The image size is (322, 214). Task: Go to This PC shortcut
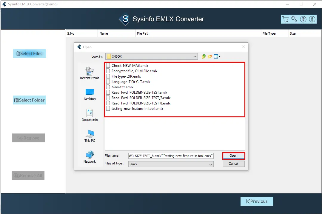click(x=90, y=136)
